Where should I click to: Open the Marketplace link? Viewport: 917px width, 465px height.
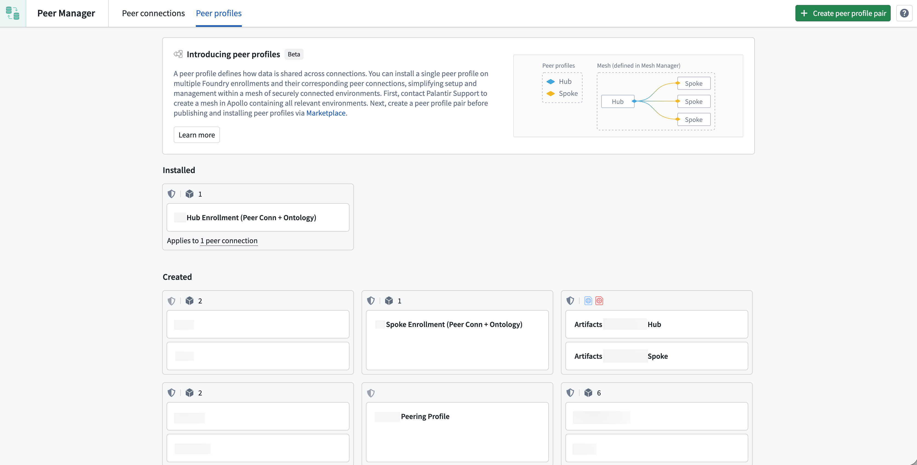click(326, 113)
